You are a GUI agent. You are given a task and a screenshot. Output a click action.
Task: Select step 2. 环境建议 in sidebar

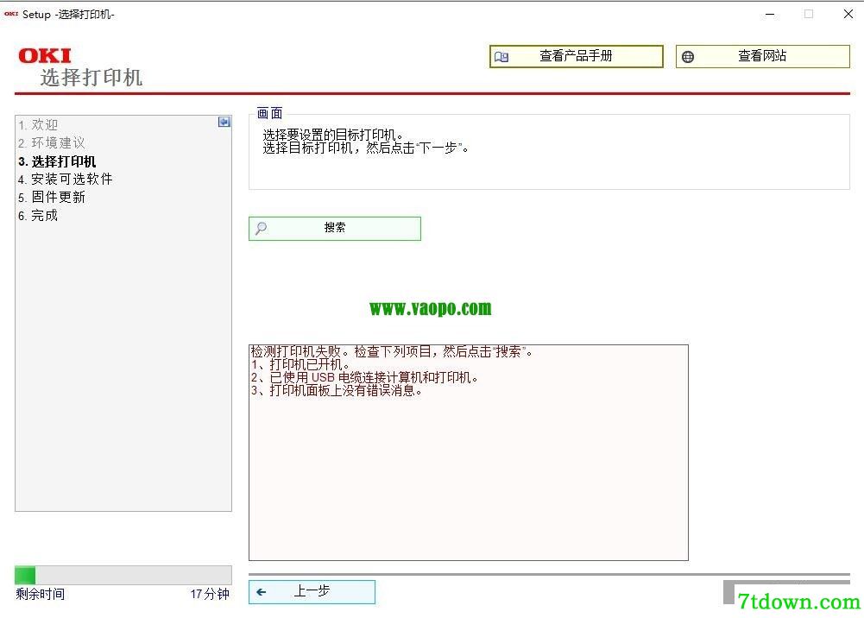click(51, 142)
